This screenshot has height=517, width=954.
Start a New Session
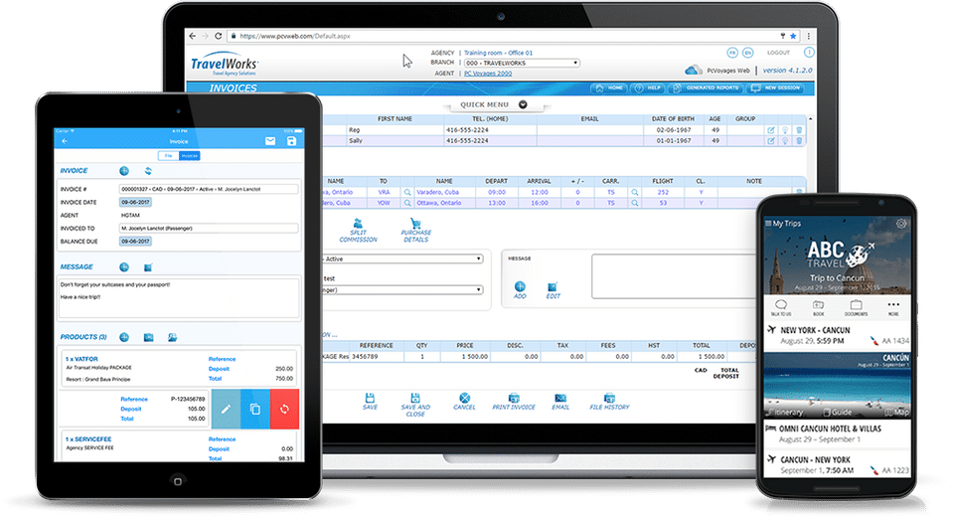pos(776,88)
